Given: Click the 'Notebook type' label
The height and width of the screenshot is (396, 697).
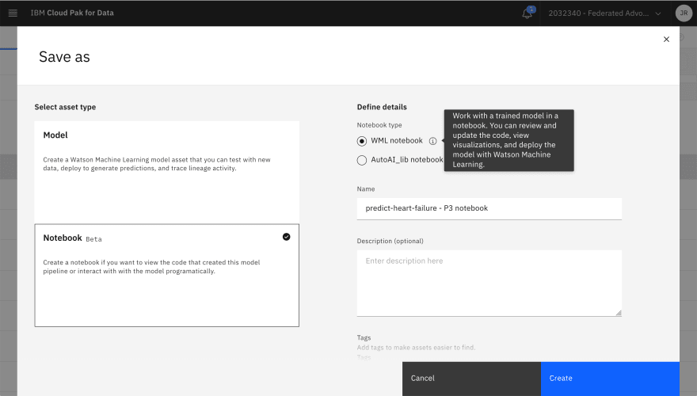Looking at the screenshot, I should point(379,125).
